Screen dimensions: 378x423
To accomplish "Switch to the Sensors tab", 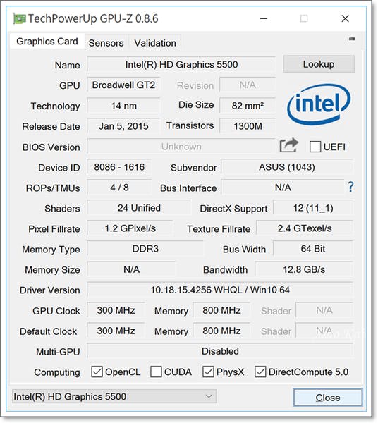I will [106, 43].
